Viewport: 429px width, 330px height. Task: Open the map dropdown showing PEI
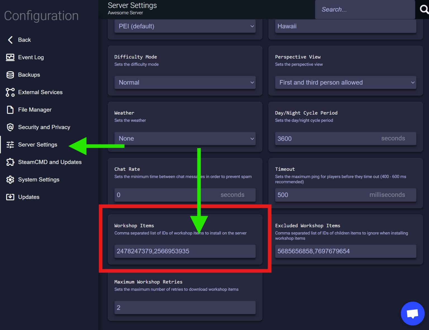coord(185,26)
